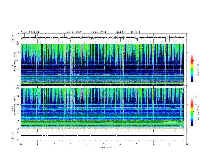This screenshot has height=162, width=210.
Task: Click time axis tick label '8'
Action: click(x=153, y=144)
